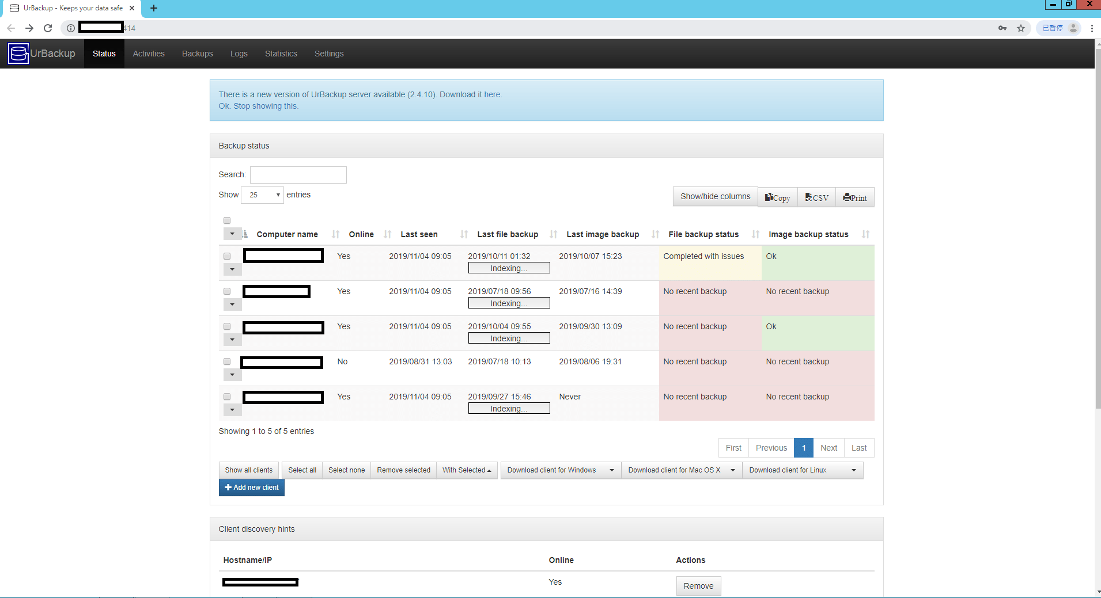Click the first client's Indexing progress bar
Viewport: 1101px width, 598px height.
pos(509,268)
